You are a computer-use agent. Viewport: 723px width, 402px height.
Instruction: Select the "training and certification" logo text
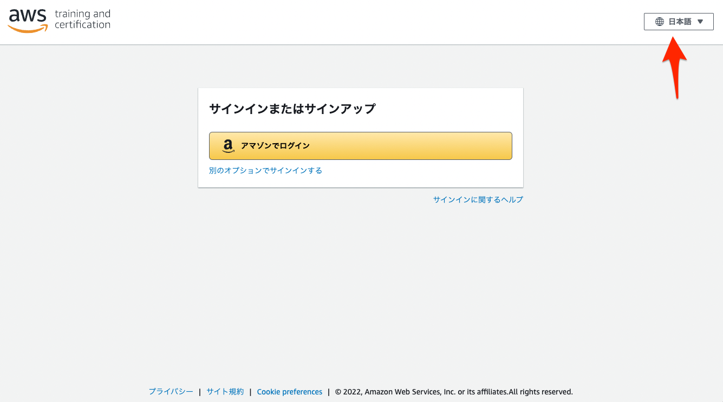tap(82, 20)
